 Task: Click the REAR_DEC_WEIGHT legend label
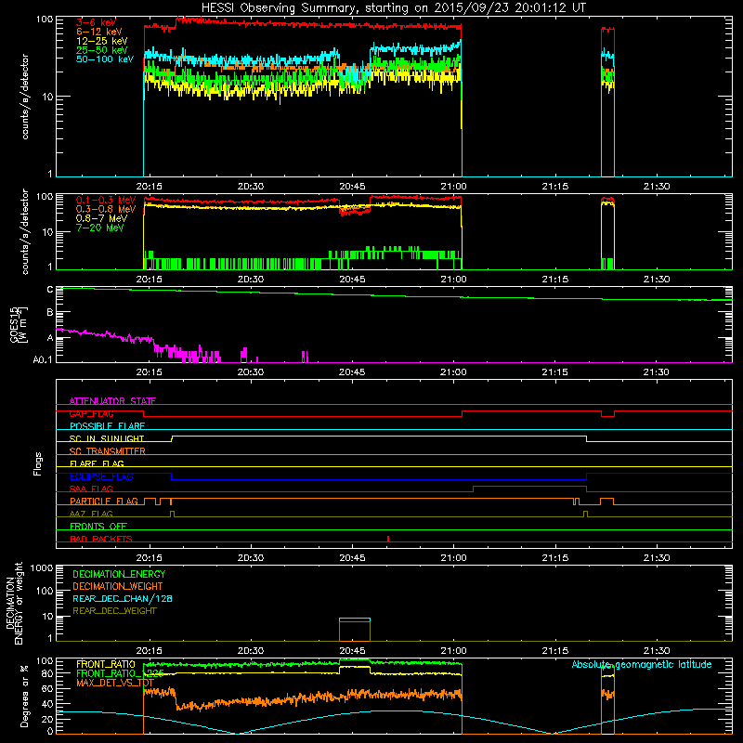pyautogui.click(x=114, y=611)
